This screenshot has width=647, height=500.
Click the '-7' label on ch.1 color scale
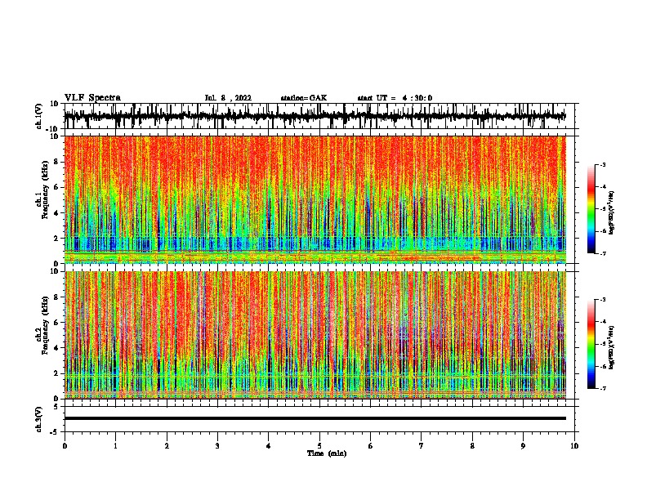pos(602,253)
